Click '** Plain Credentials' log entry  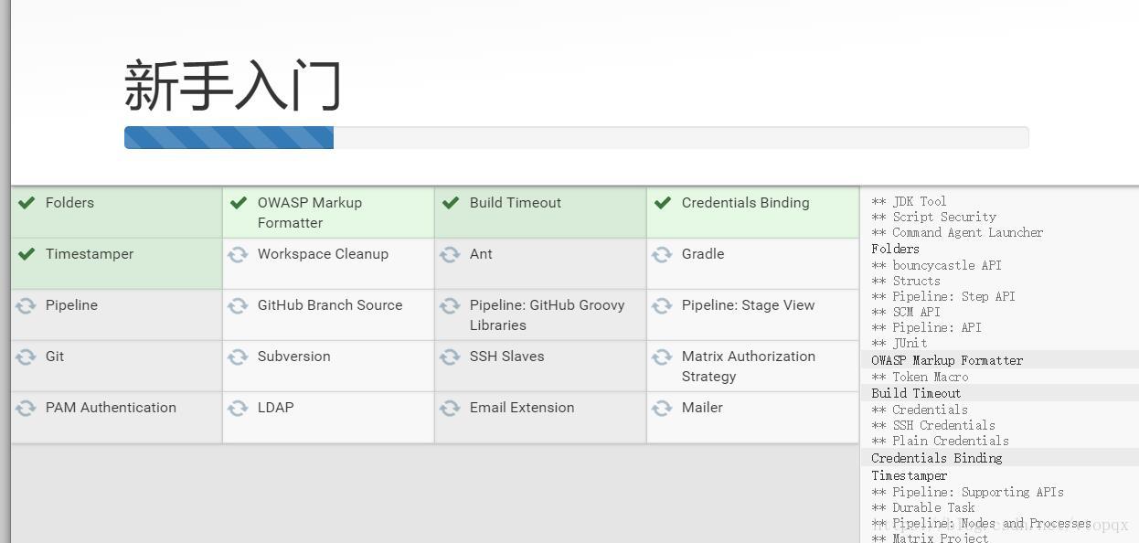tap(940, 441)
